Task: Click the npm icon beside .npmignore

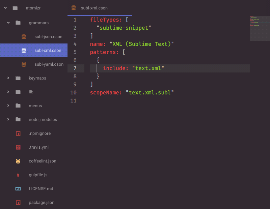Action: point(18,133)
